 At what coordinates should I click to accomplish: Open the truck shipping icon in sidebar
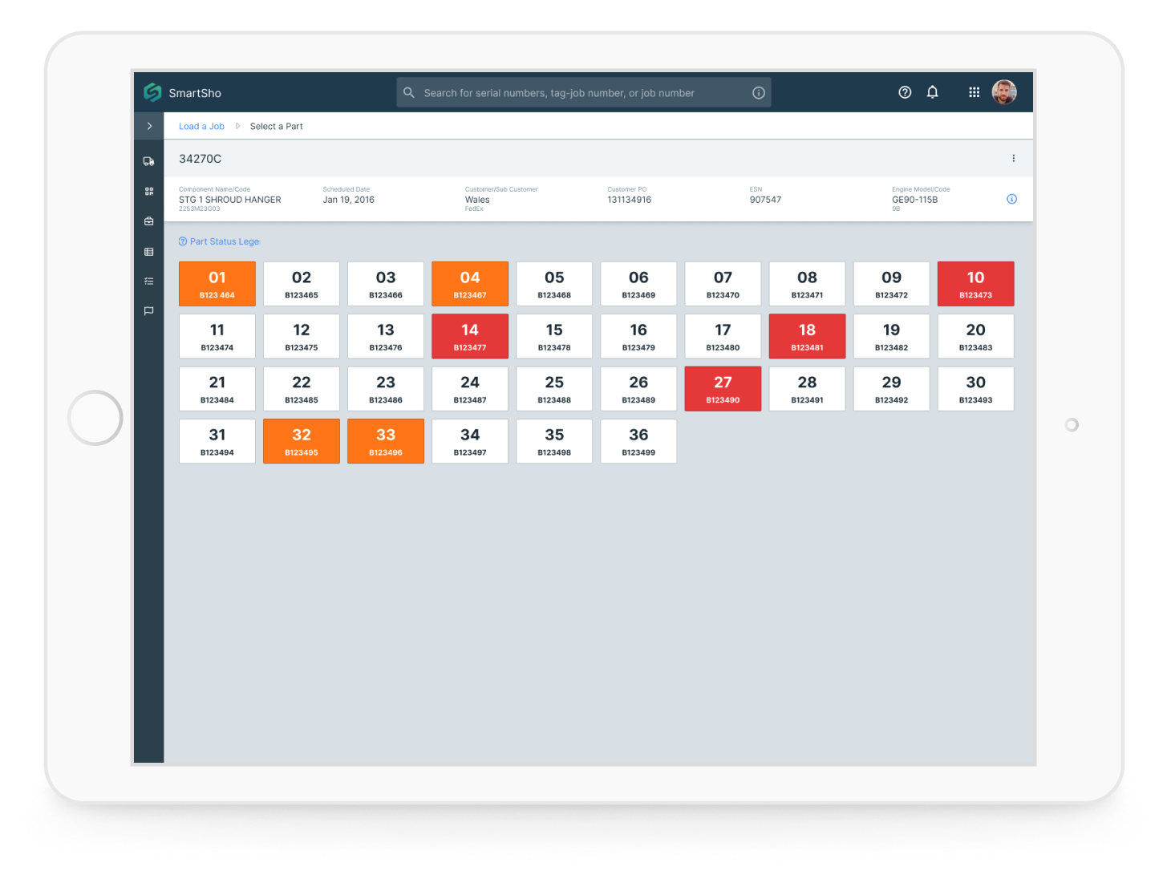pos(148,161)
